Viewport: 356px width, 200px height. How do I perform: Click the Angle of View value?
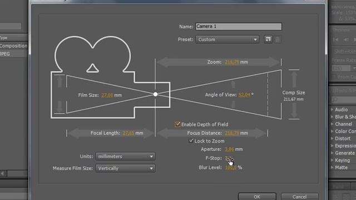pos(244,95)
